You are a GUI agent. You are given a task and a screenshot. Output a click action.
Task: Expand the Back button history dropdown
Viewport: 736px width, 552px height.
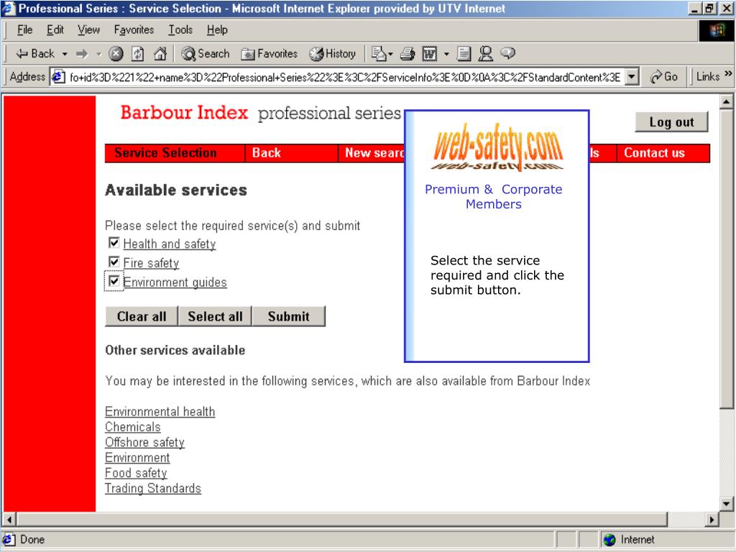65,55
